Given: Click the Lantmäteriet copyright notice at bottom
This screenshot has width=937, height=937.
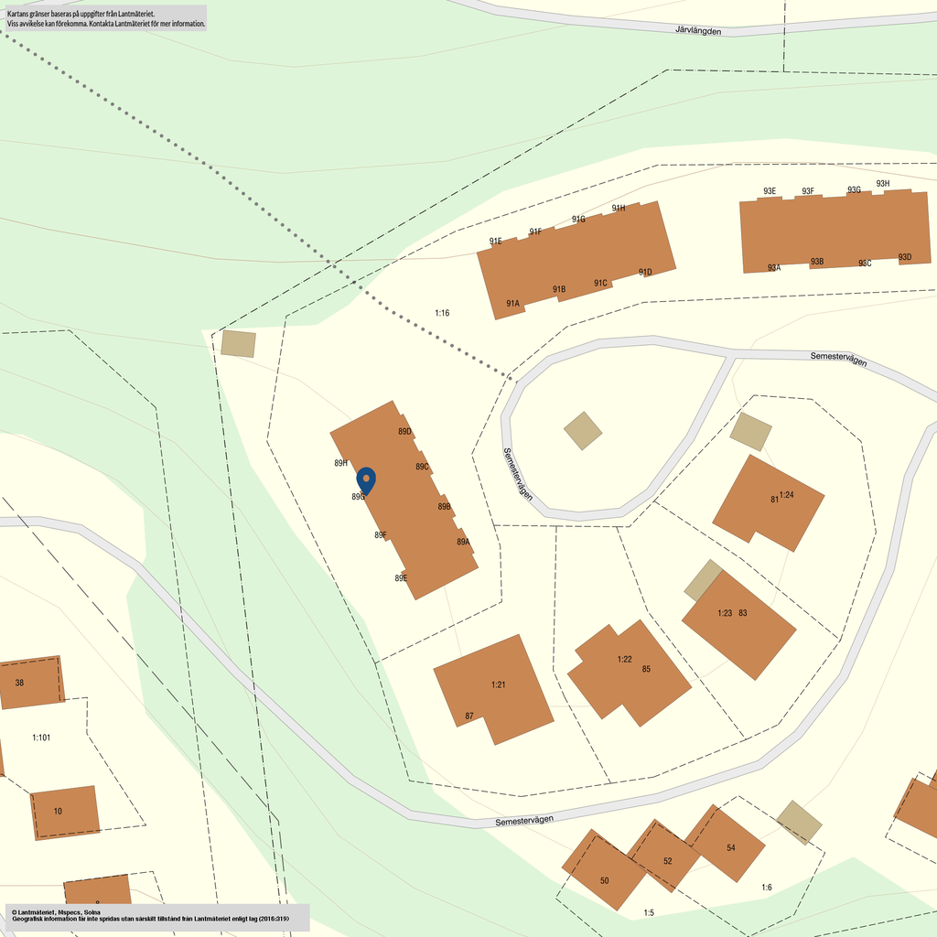Looking at the screenshot, I should (156, 916).
